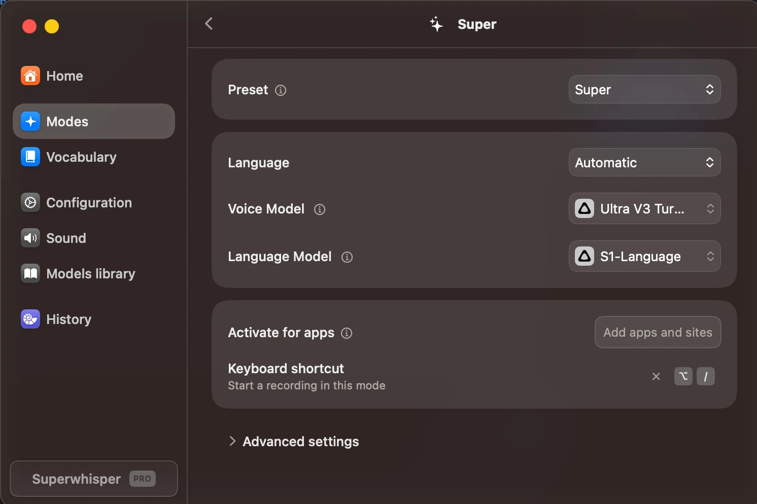Click the Voice Model label text

266,209
